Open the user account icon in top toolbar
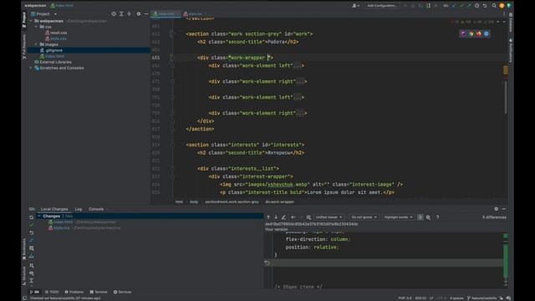 click(355, 6)
